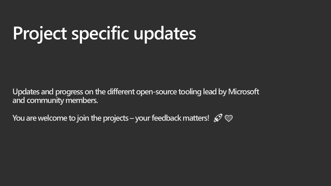Click the "and community members." text line
Viewport: 331px width, 186px height.
[x=55, y=100]
